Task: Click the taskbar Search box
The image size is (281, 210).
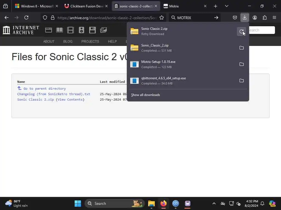Action: 115,203
